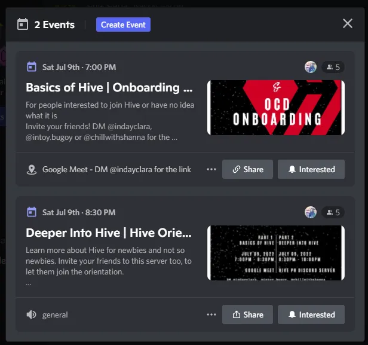Share the Basics of Hive event
Image resolution: width=368 pixels, height=345 pixels.
point(247,169)
